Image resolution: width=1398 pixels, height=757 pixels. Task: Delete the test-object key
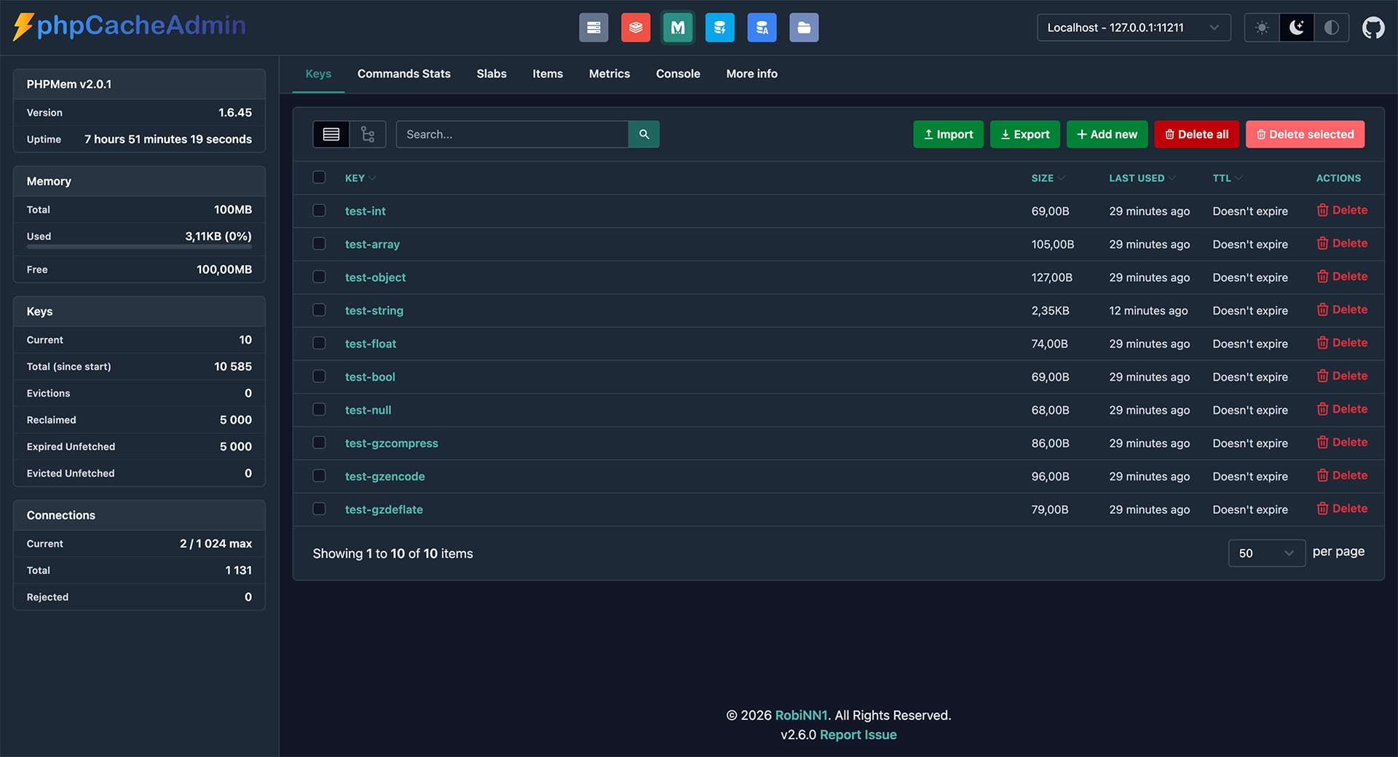(1342, 277)
